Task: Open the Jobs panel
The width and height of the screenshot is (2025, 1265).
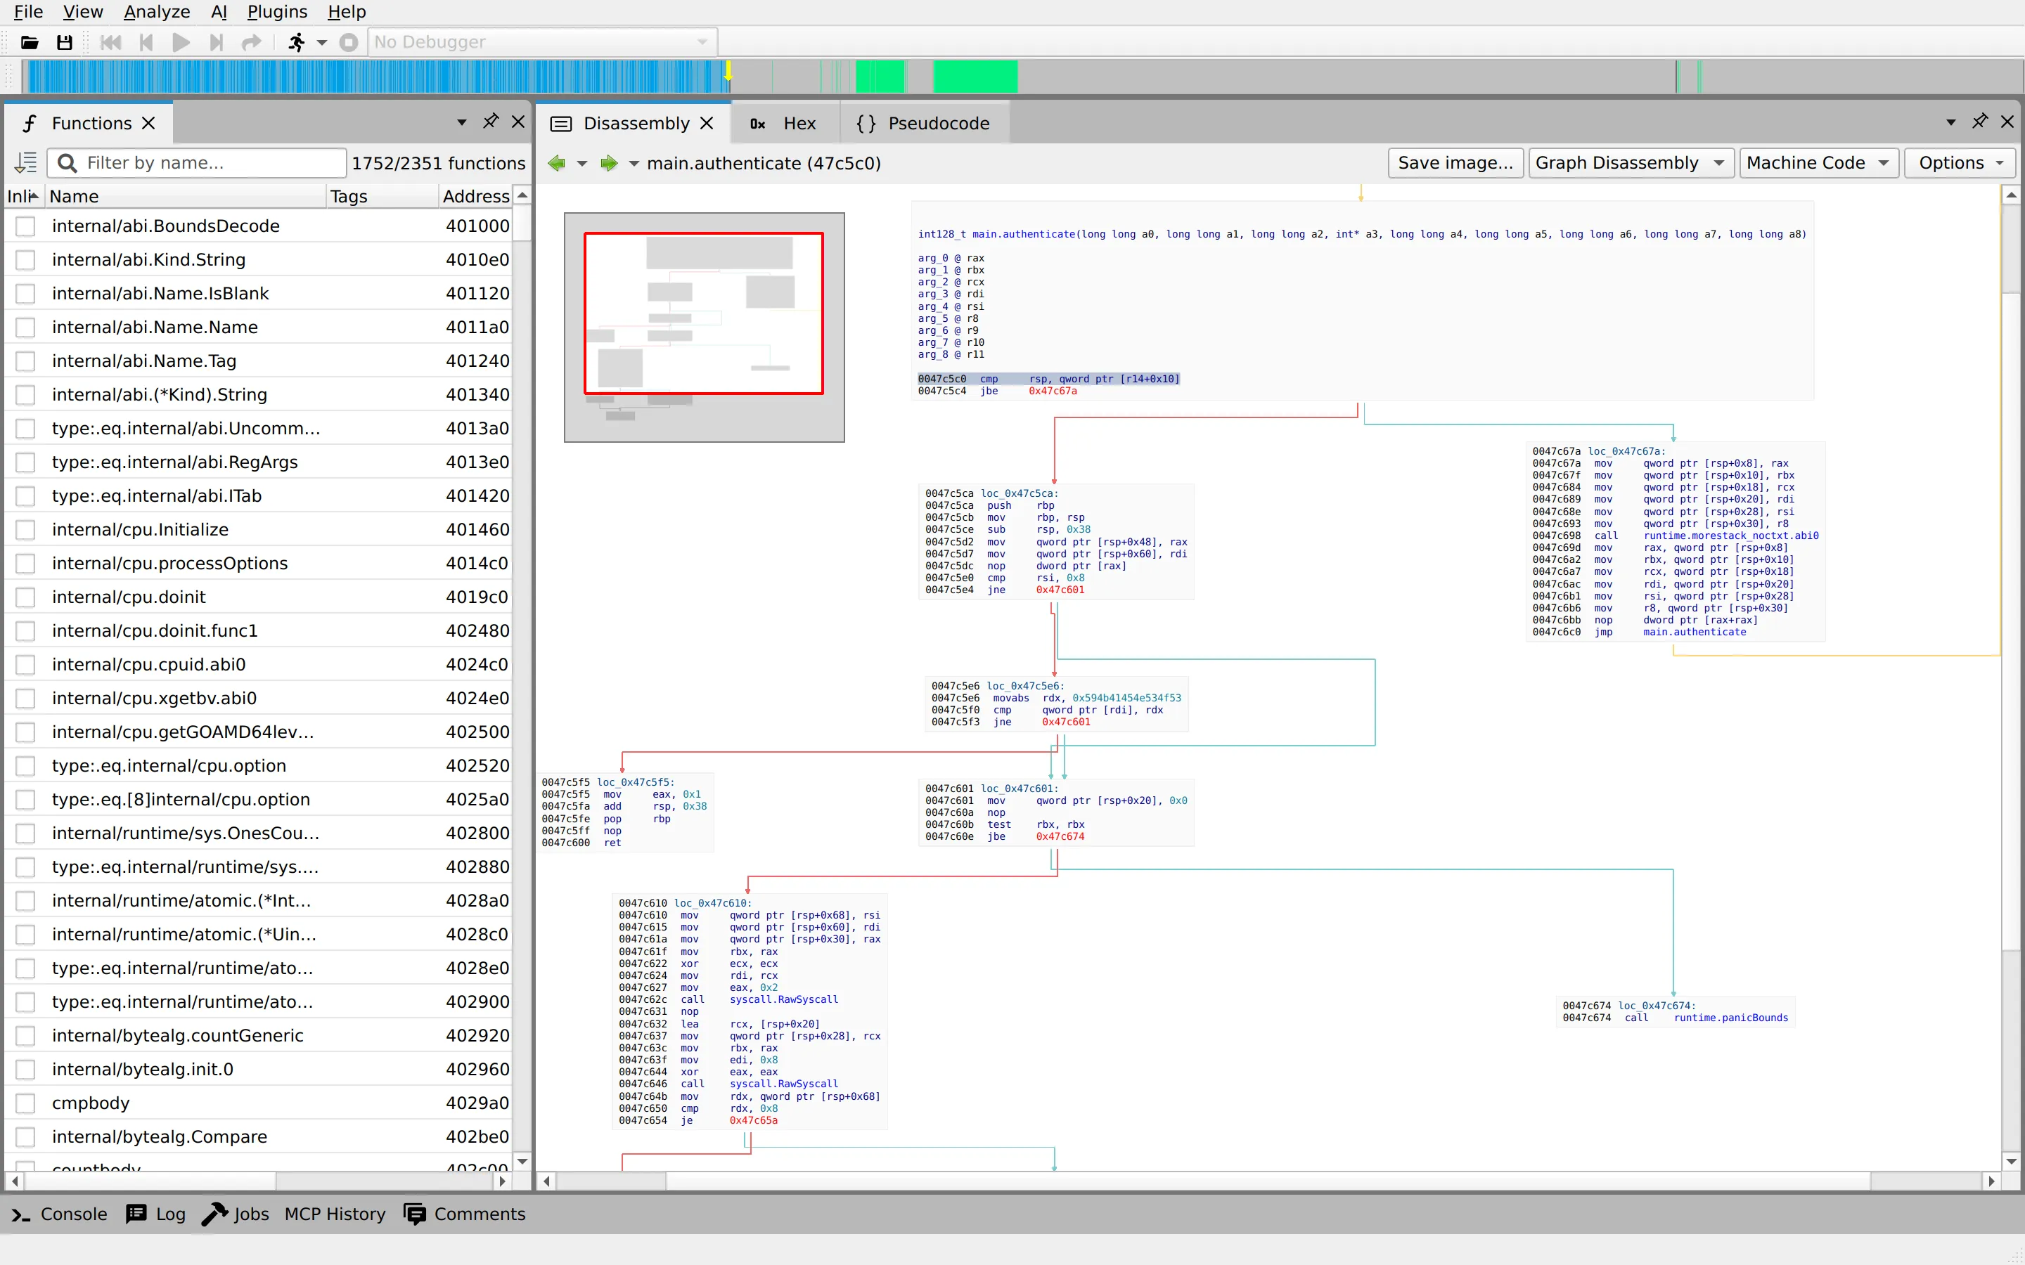Action: 235,1214
